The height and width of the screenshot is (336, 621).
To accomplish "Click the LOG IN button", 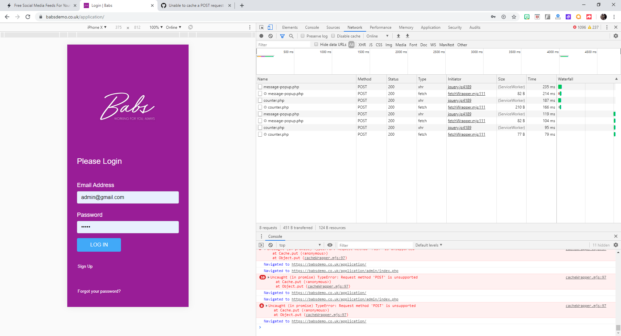I will coord(99,245).
